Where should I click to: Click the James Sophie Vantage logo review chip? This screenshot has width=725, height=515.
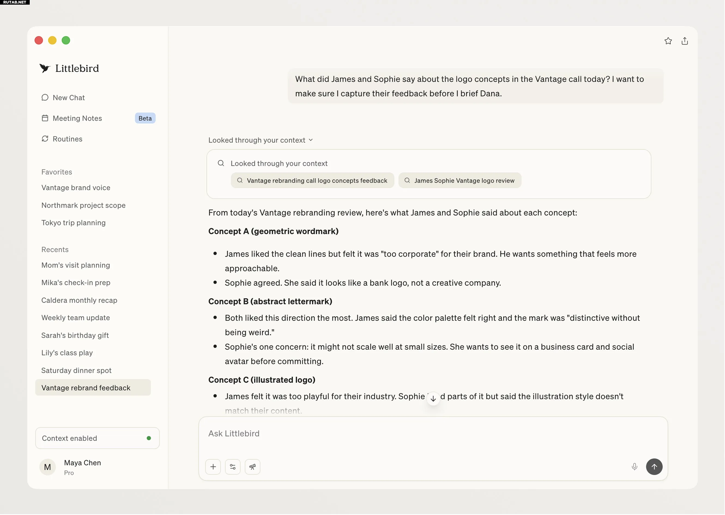pos(460,181)
